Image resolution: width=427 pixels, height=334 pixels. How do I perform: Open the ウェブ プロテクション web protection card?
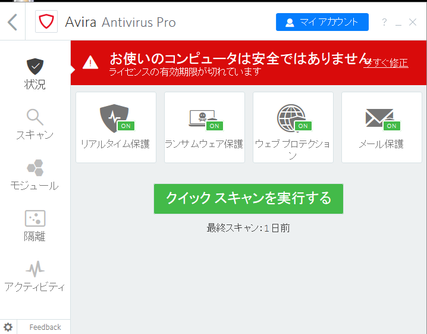pos(293,127)
